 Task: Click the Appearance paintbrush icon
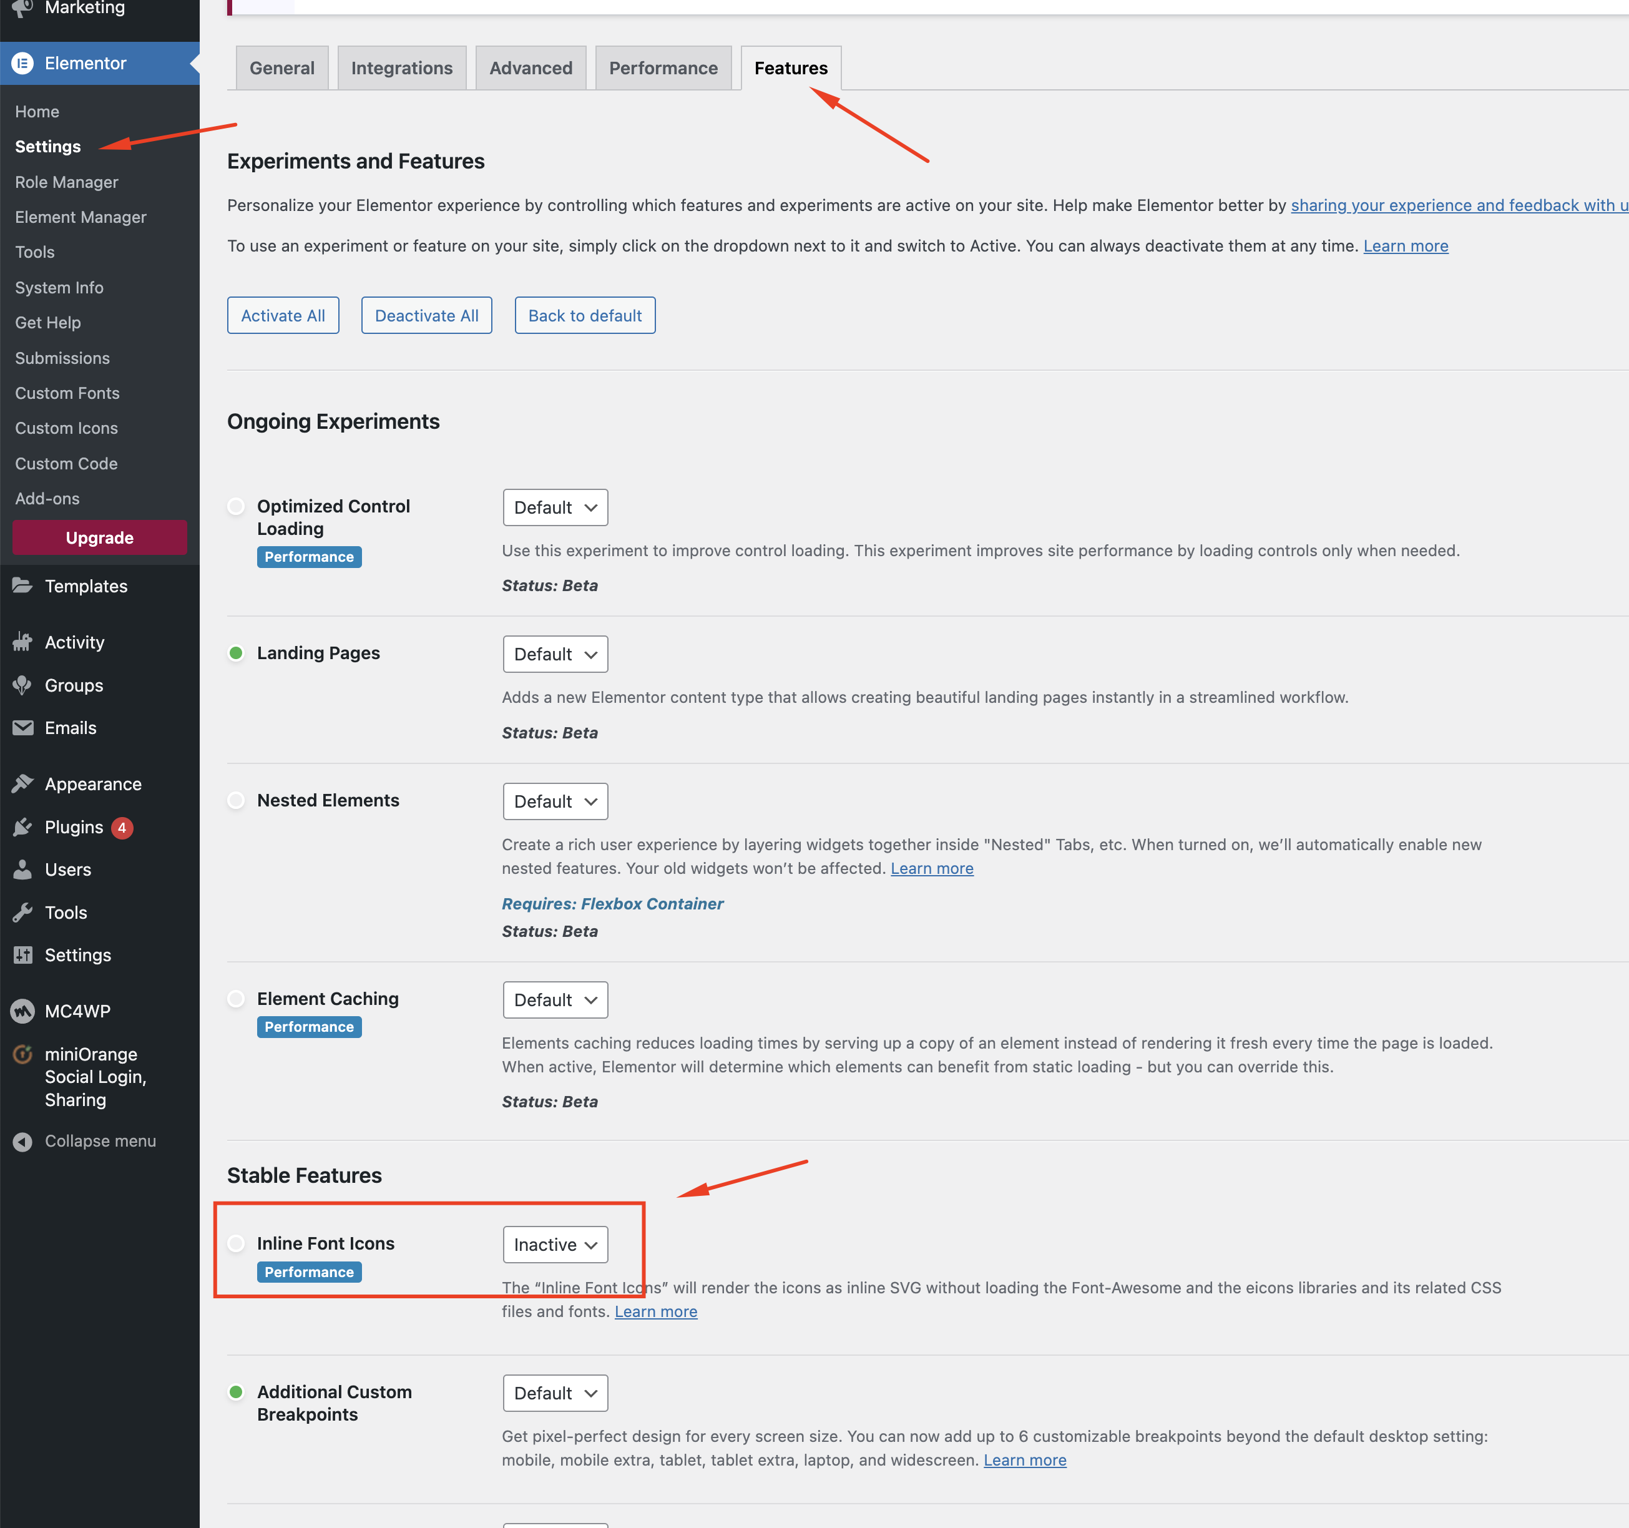click(x=23, y=784)
